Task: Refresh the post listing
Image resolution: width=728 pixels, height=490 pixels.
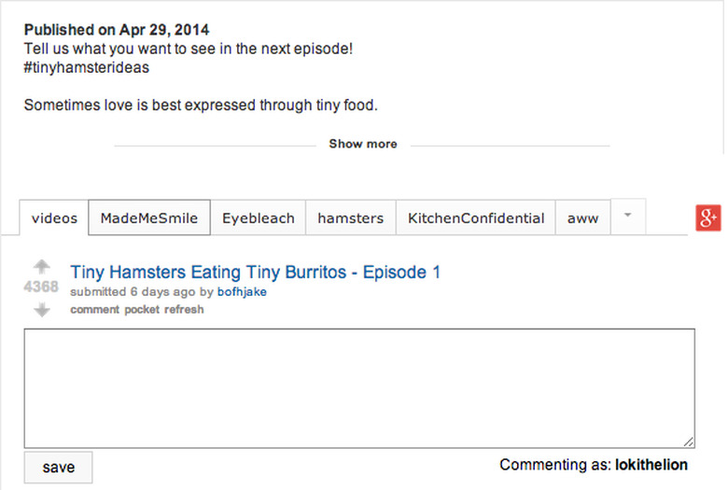Action: [184, 309]
